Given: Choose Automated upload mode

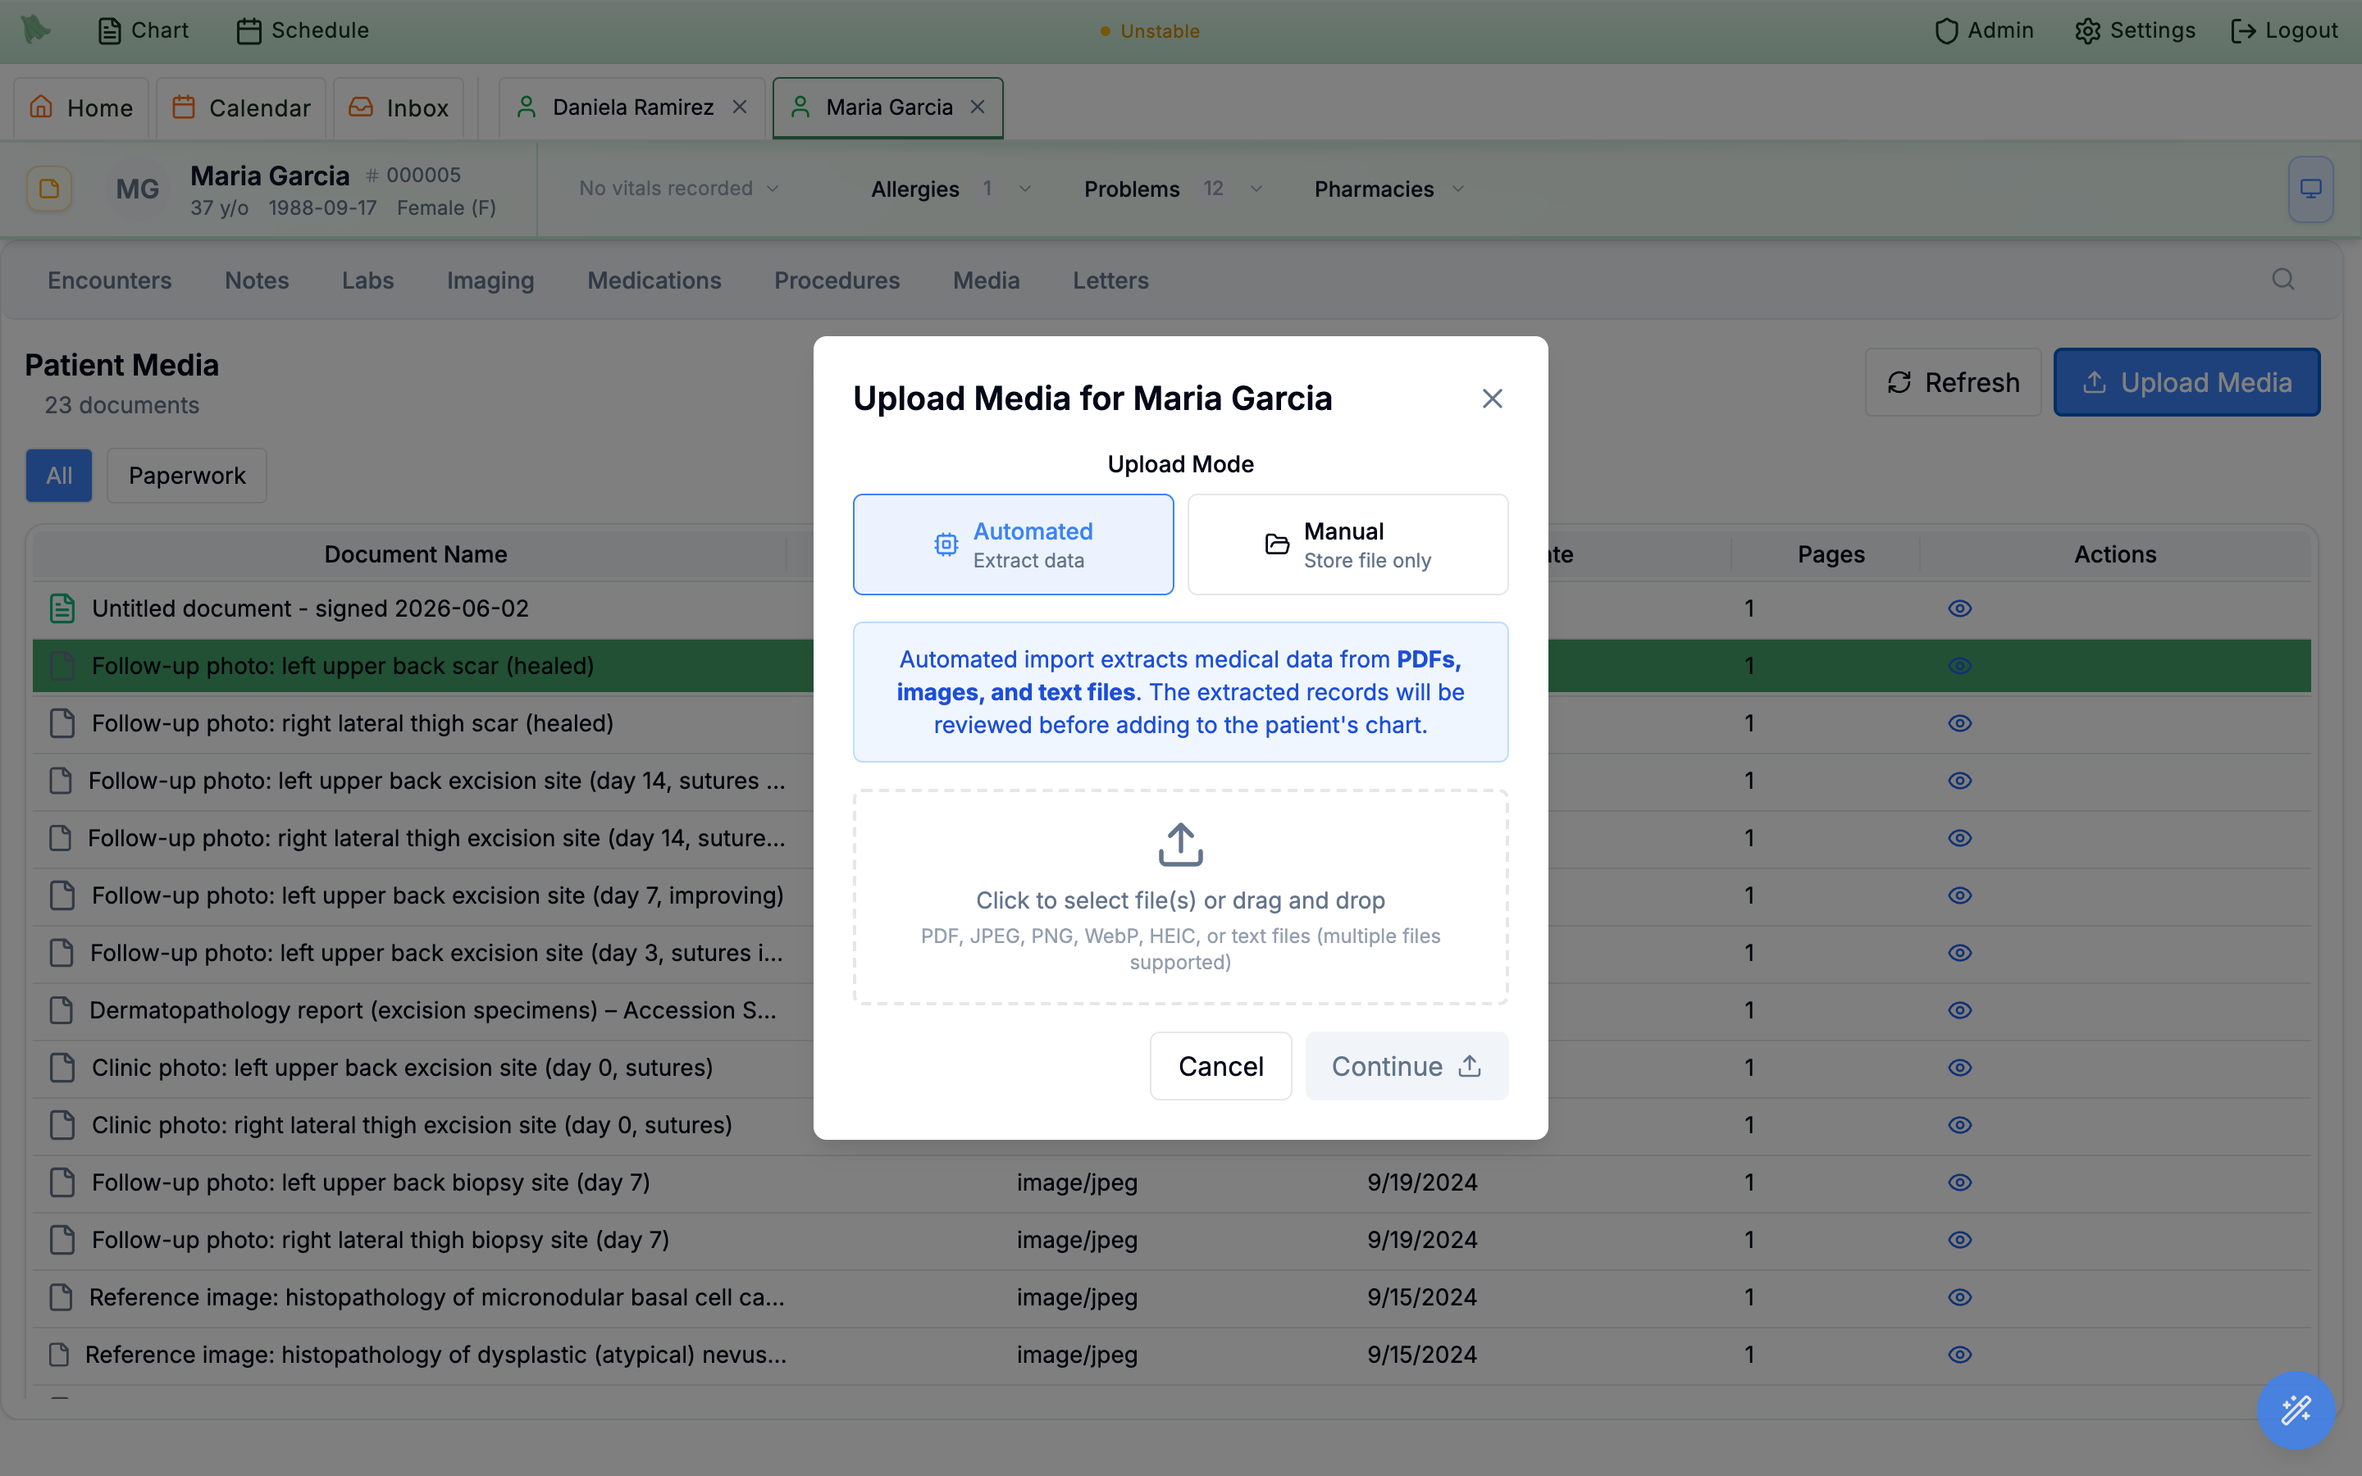Looking at the screenshot, I should point(1013,544).
